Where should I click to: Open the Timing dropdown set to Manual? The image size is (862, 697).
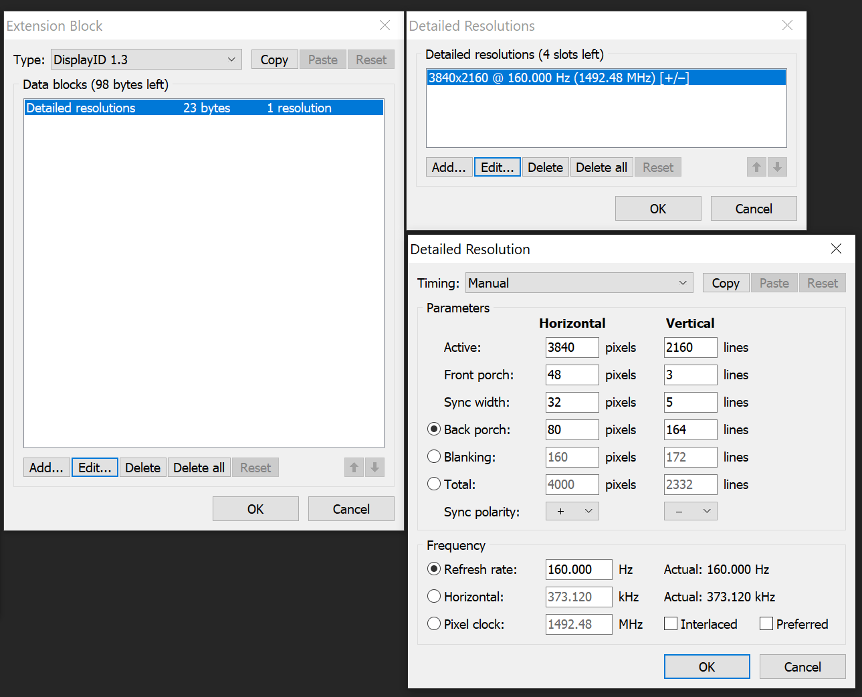[578, 283]
